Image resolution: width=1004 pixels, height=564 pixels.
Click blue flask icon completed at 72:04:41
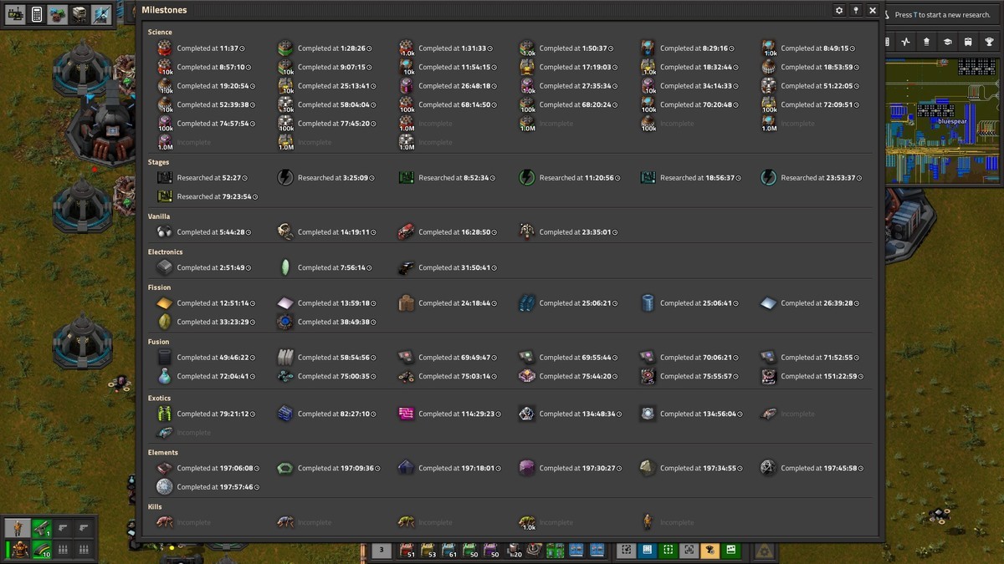click(x=165, y=376)
